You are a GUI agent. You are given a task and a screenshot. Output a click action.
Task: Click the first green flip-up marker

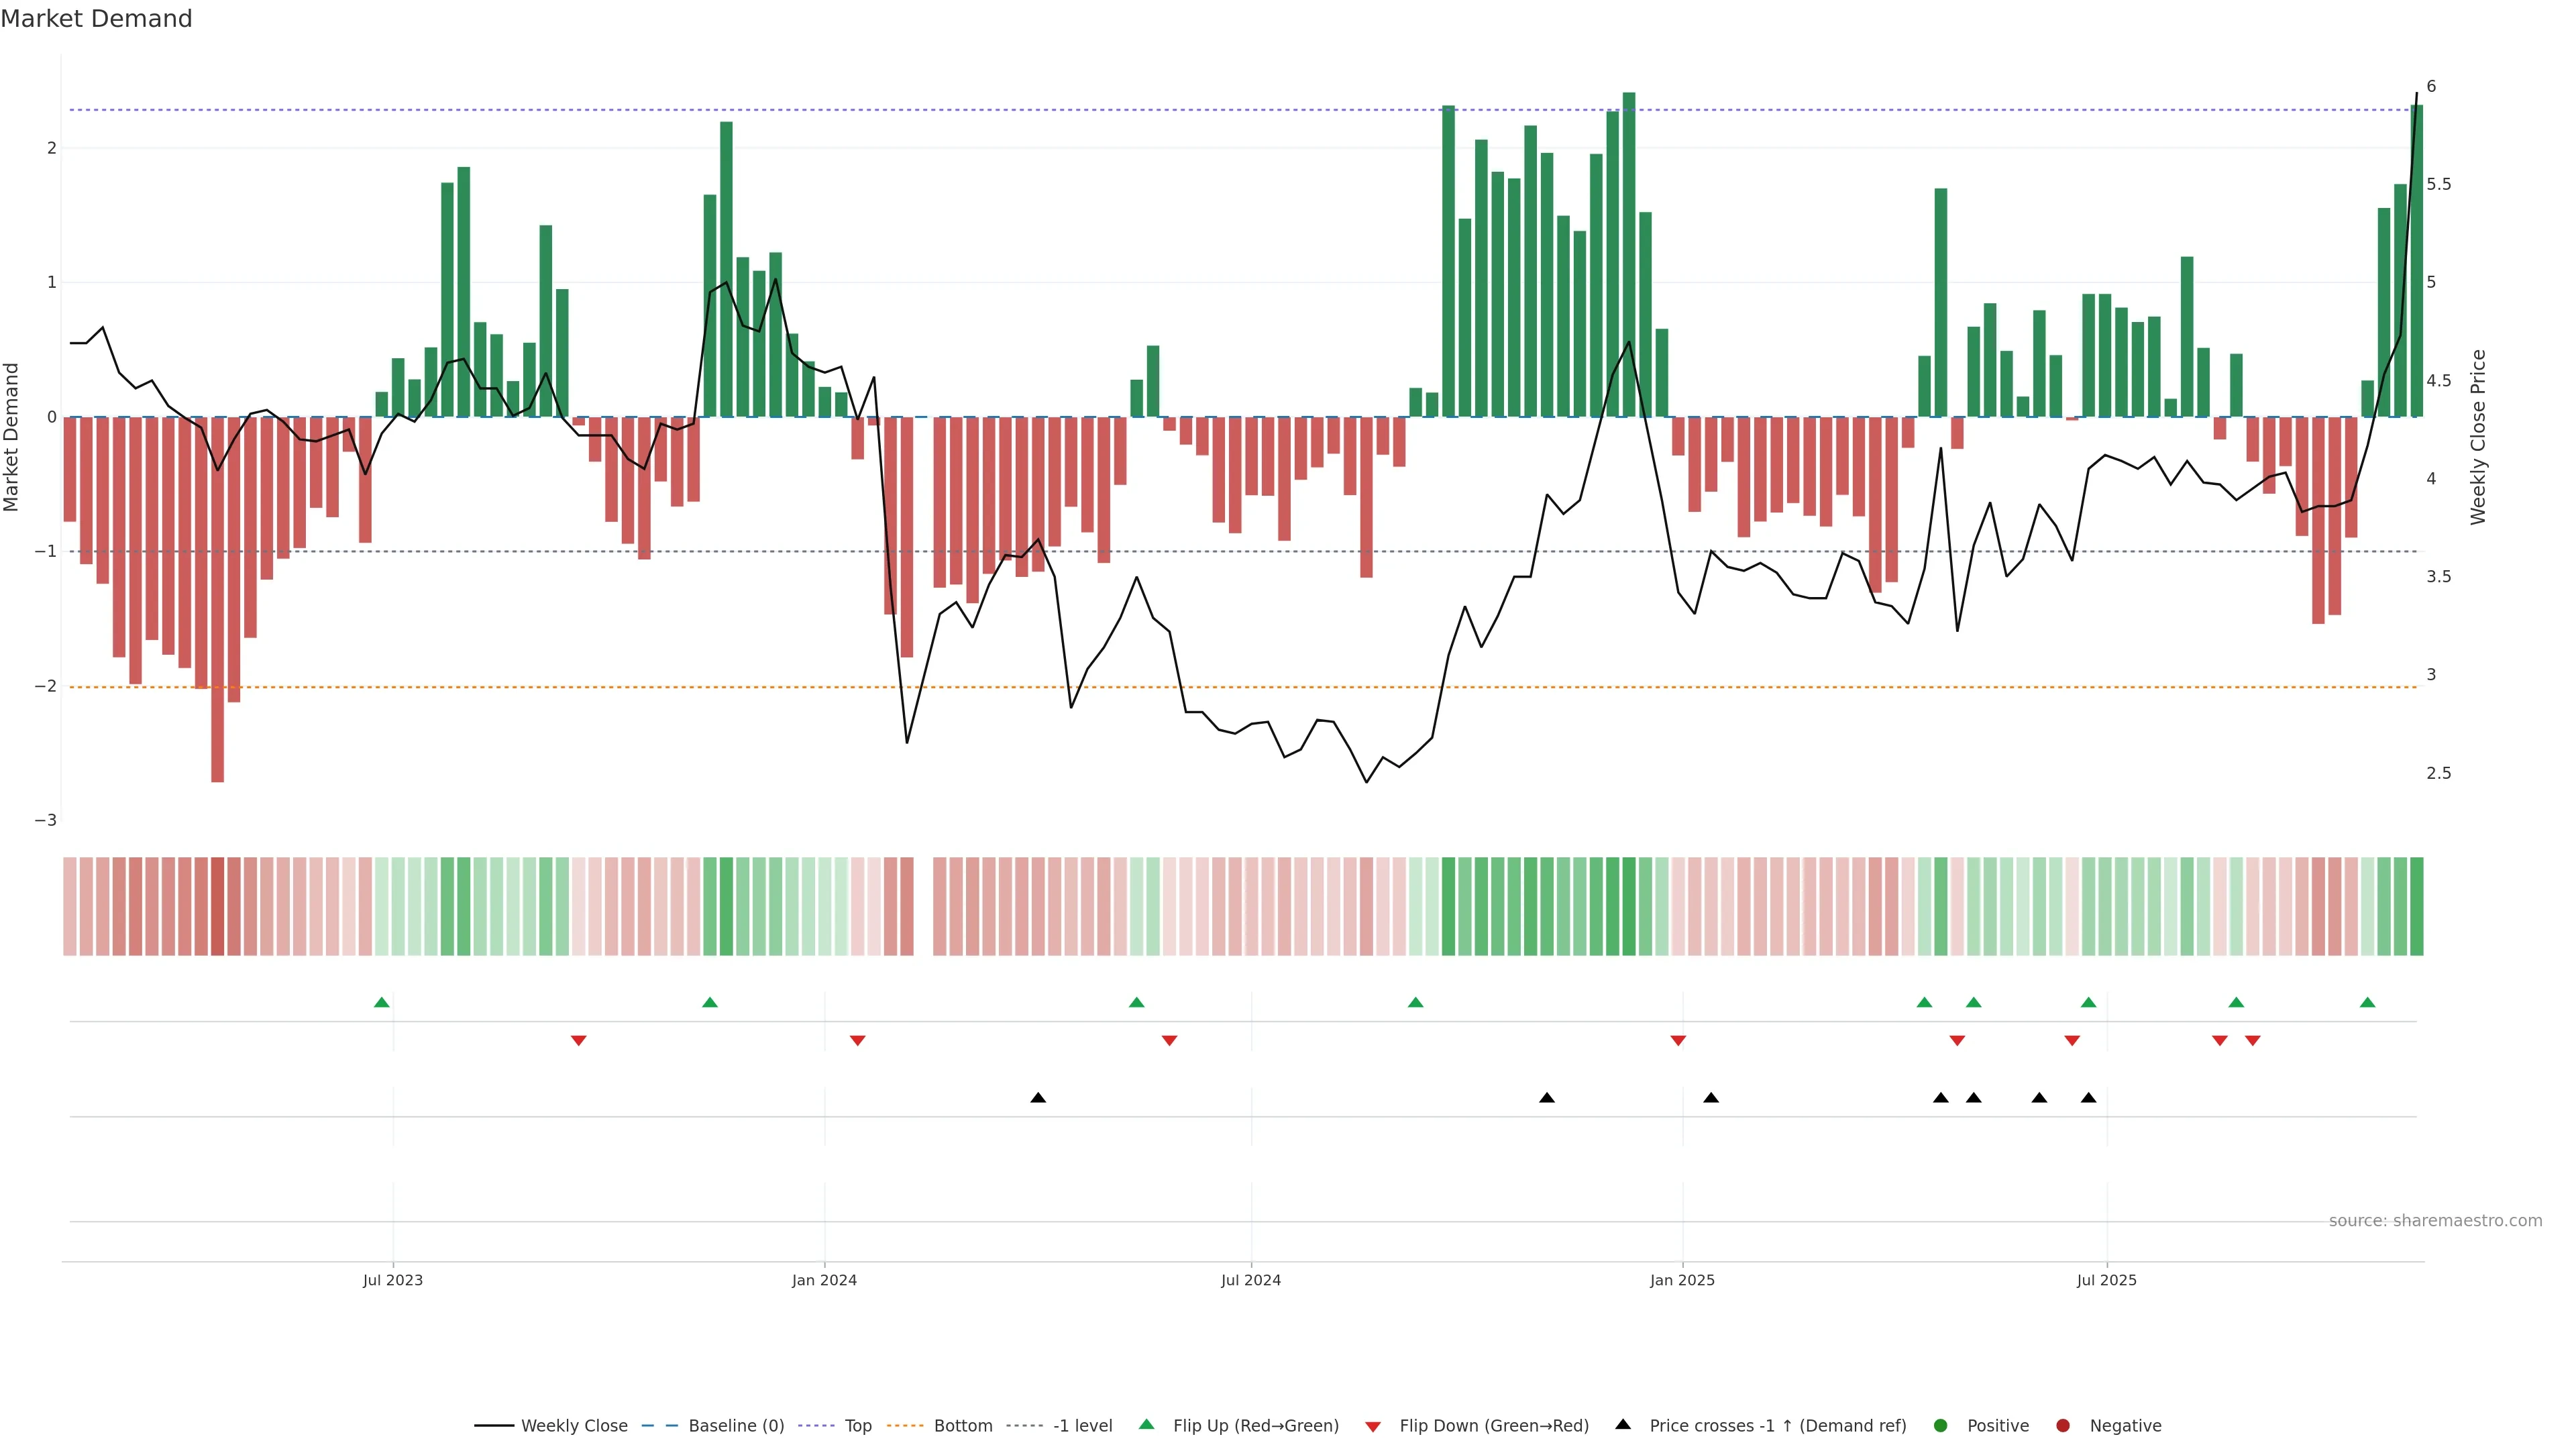click(x=381, y=1003)
